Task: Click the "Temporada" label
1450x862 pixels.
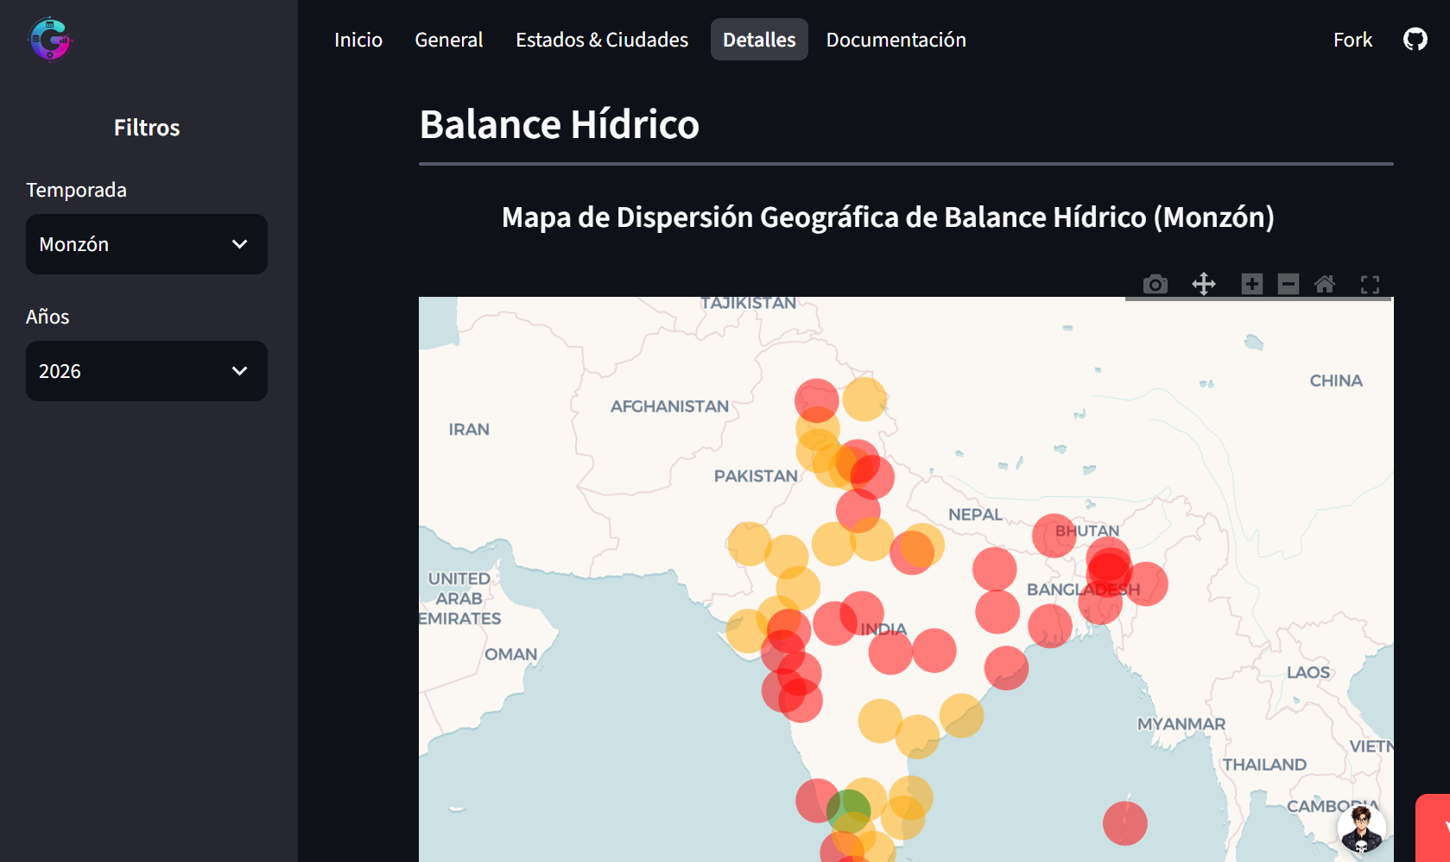Action: tap(76, 190)
